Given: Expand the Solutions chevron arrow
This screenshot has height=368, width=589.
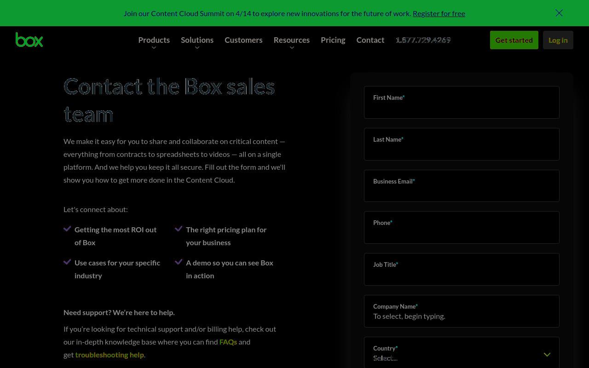Looking at the screenshot, I should [197, 48].
